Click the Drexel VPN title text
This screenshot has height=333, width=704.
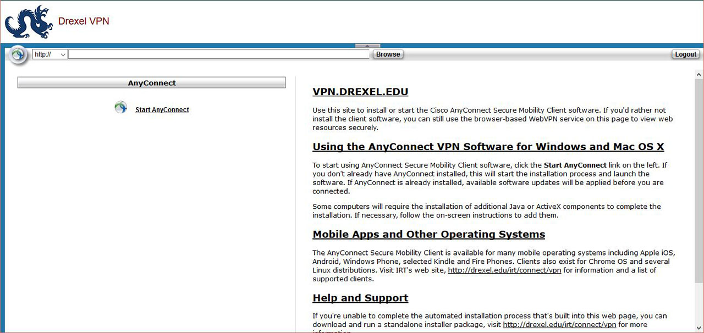(84, 21)
